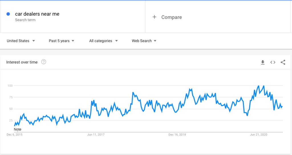Share the interest over time chart
Image resolution: width=292 pixels, height=155 pixels.
tap(283, 62)
